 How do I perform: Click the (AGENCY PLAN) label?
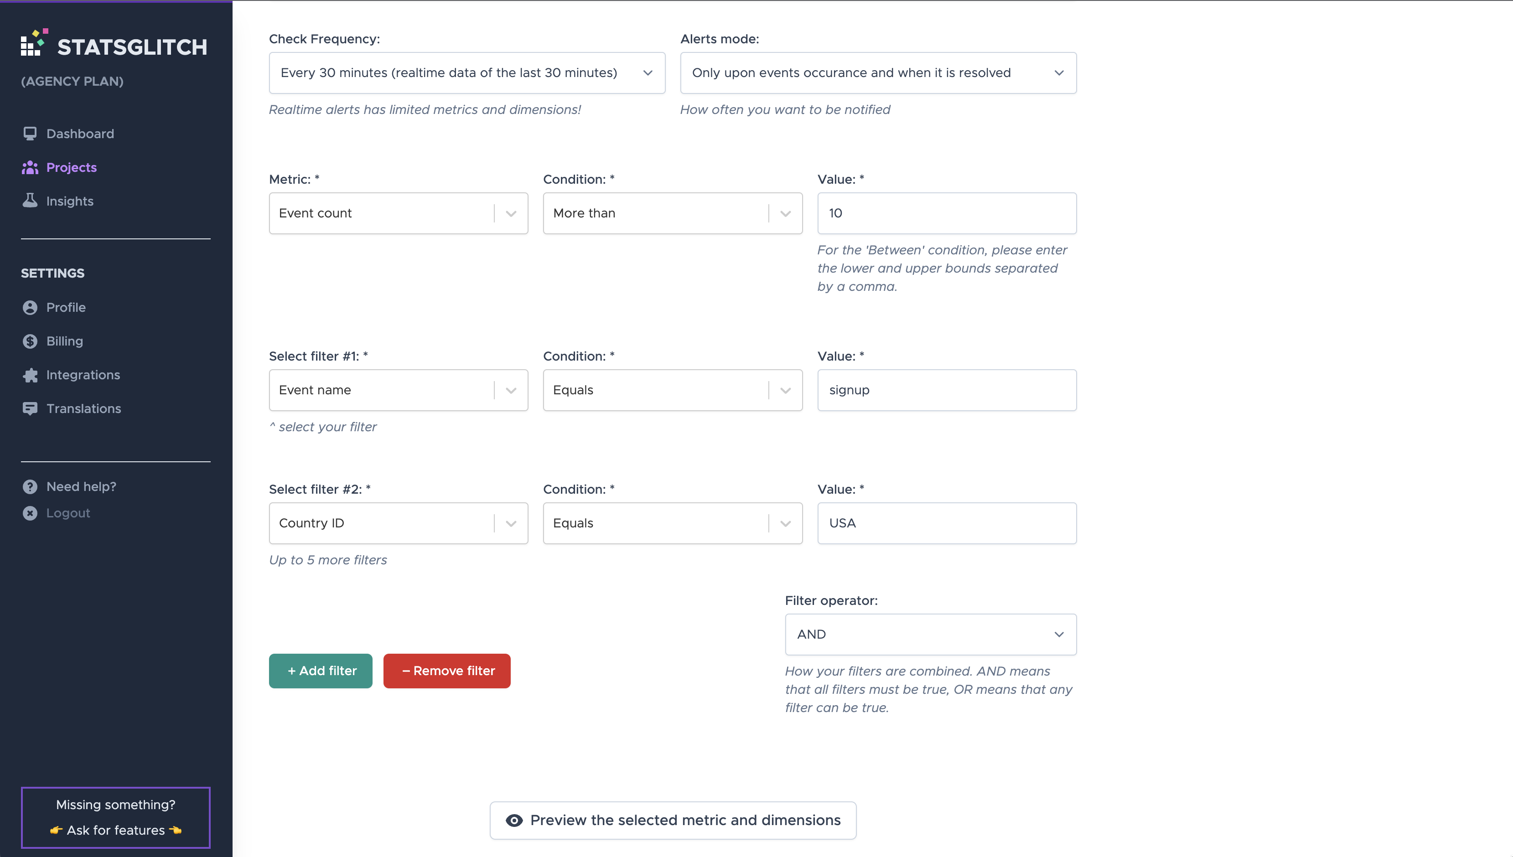point(73,81)
